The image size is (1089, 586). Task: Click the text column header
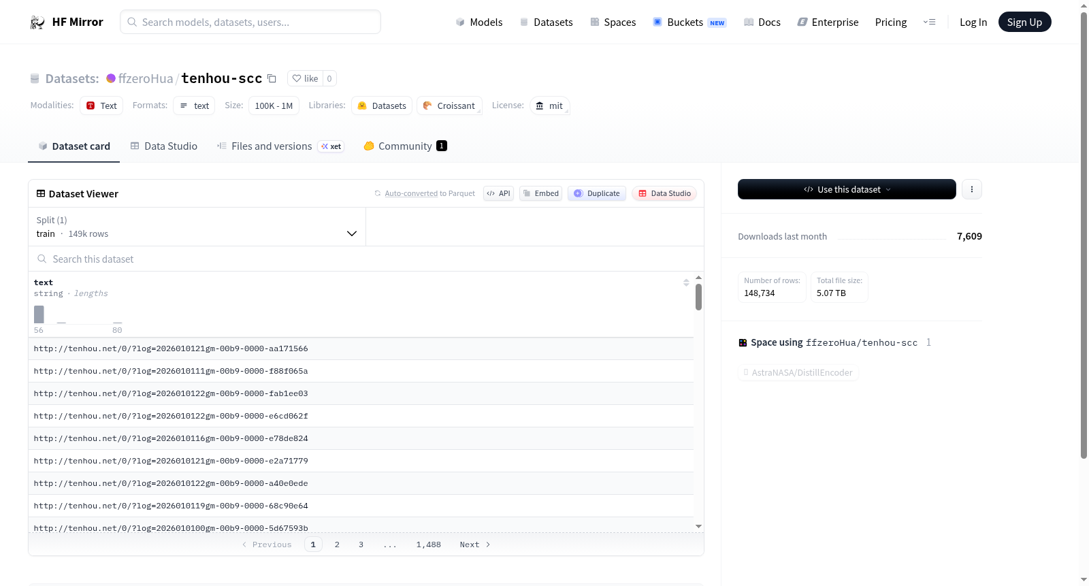pos(44,282)
